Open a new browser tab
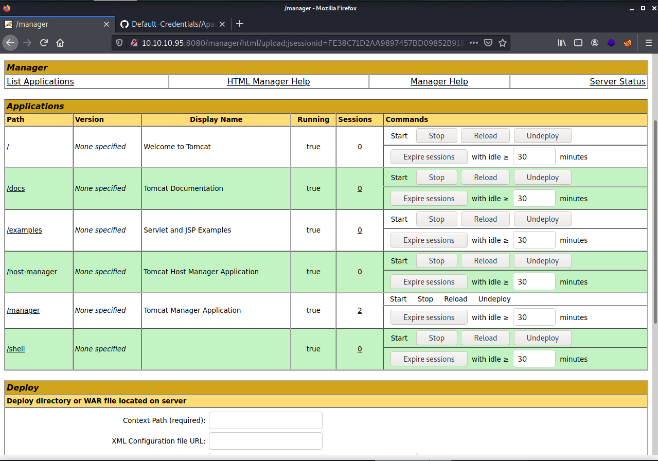The image size is (658, 461). click(x=239, y=24)
